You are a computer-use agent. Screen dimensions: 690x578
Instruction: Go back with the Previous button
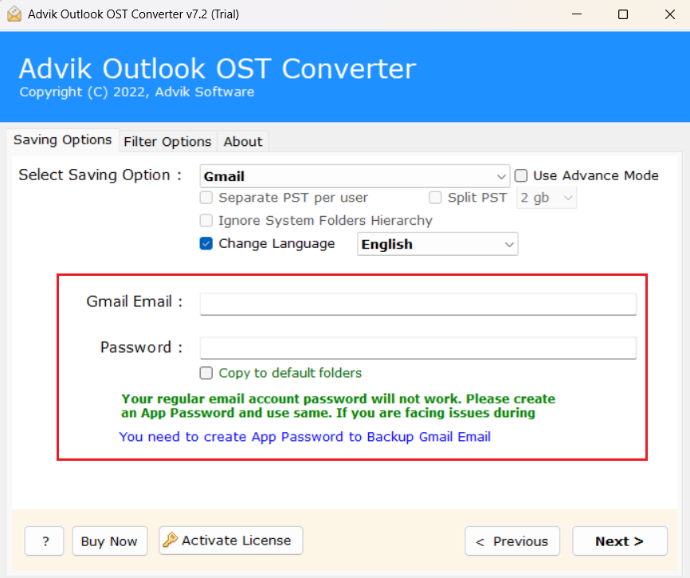512,541
